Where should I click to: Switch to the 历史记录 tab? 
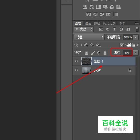tap(109, 23)
